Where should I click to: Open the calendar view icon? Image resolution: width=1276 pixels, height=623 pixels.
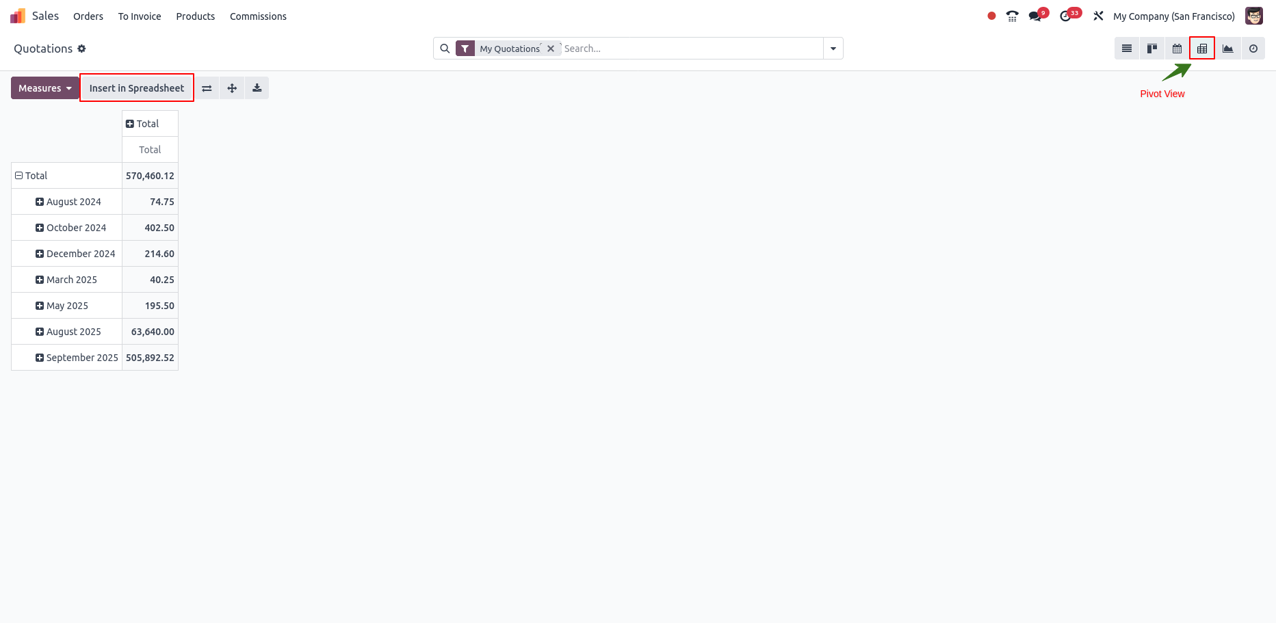pyautogui.click(x=1177, y=49)
